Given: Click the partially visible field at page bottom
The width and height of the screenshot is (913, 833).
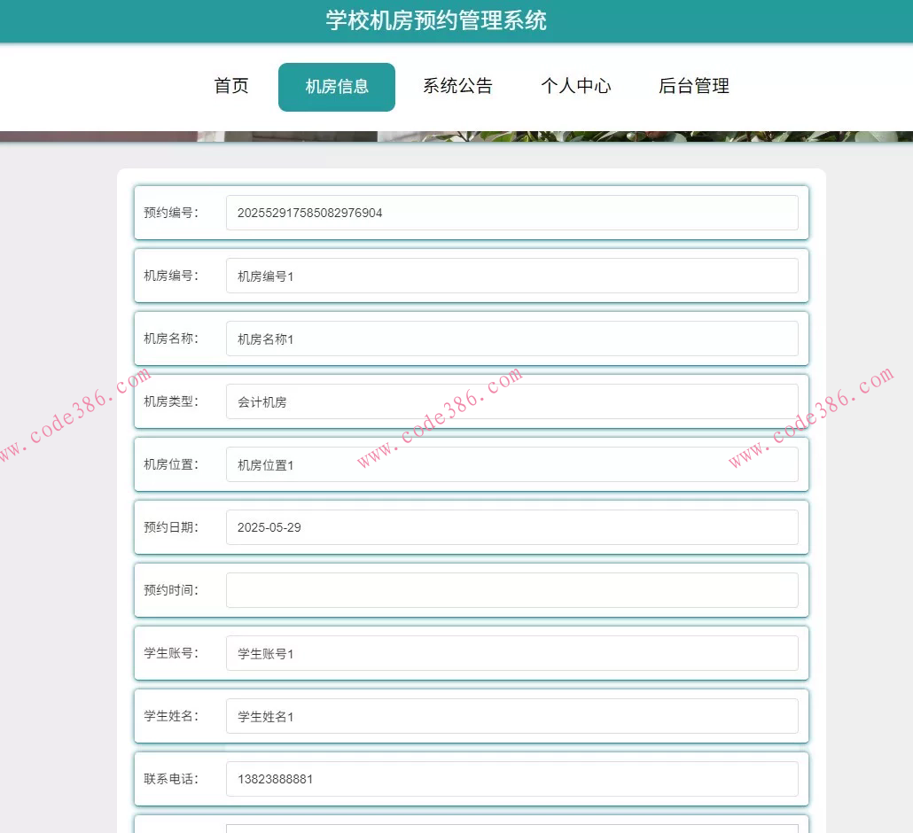Looking at the screenshot, I should tap(512, 829).
